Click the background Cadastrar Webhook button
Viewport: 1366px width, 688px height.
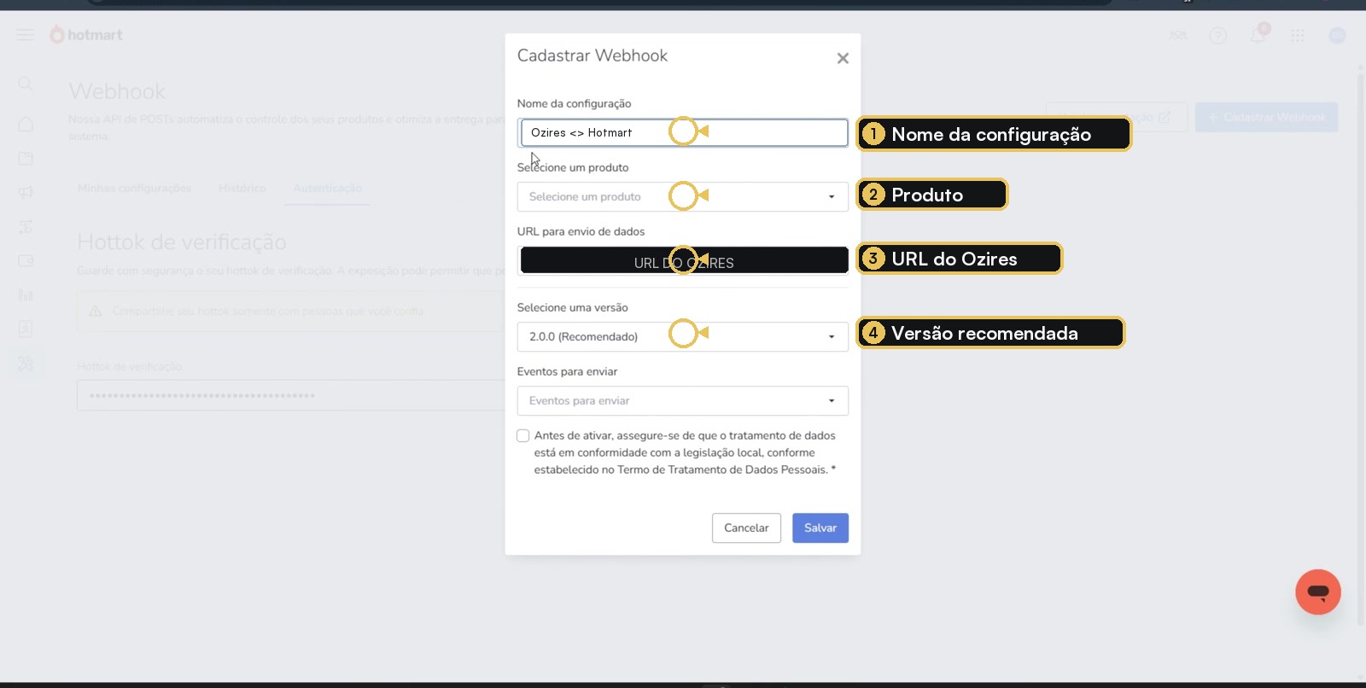(1266, 117)
